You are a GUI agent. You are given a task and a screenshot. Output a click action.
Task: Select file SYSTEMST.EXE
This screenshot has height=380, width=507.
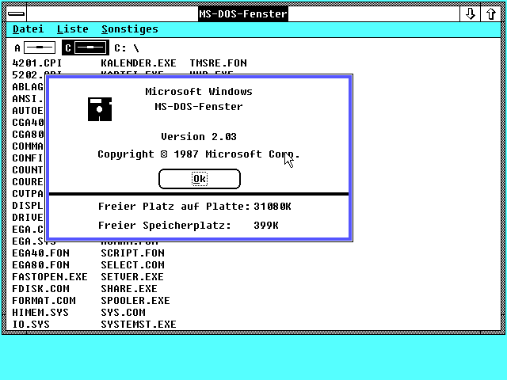tap(139, 324)
